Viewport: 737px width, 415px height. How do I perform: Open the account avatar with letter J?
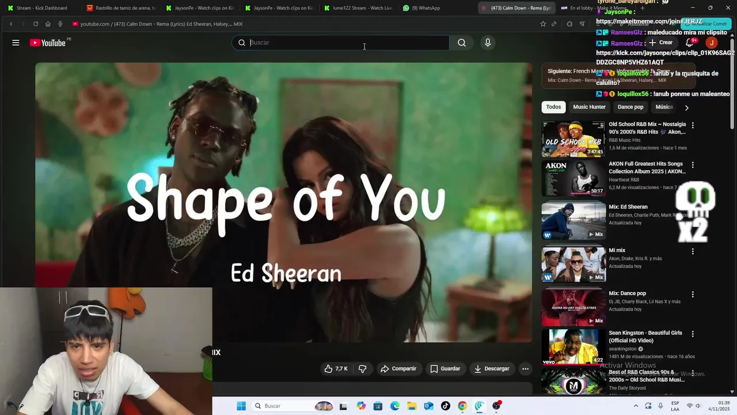712,43
